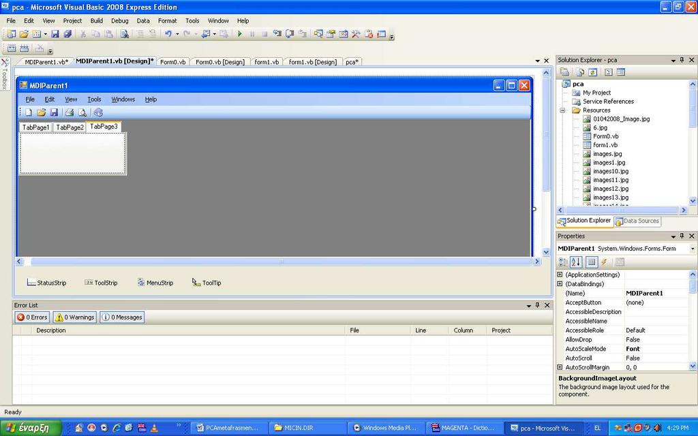Click the Windows menu on the MDIParent1 form
Screen dimensions: 698x436
pos(123,99)
